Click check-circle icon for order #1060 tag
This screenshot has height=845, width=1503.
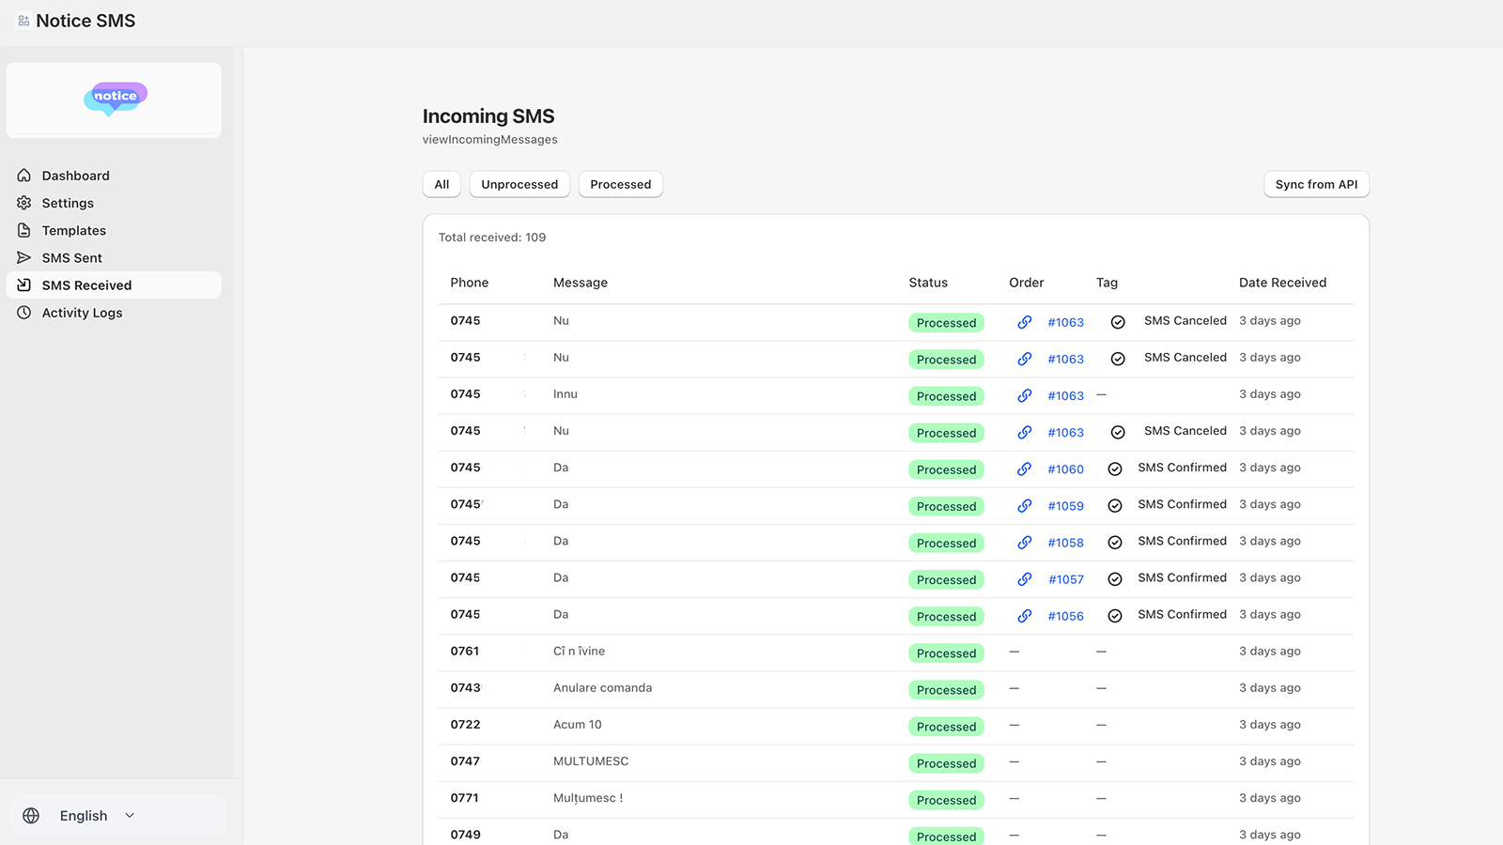[1115, 469]
